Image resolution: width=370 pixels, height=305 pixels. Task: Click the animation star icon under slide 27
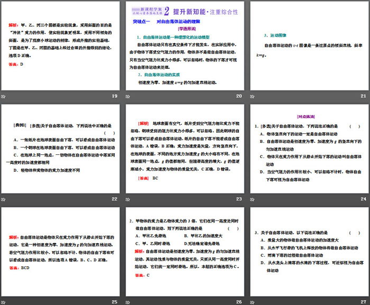(x=252, y=301)
